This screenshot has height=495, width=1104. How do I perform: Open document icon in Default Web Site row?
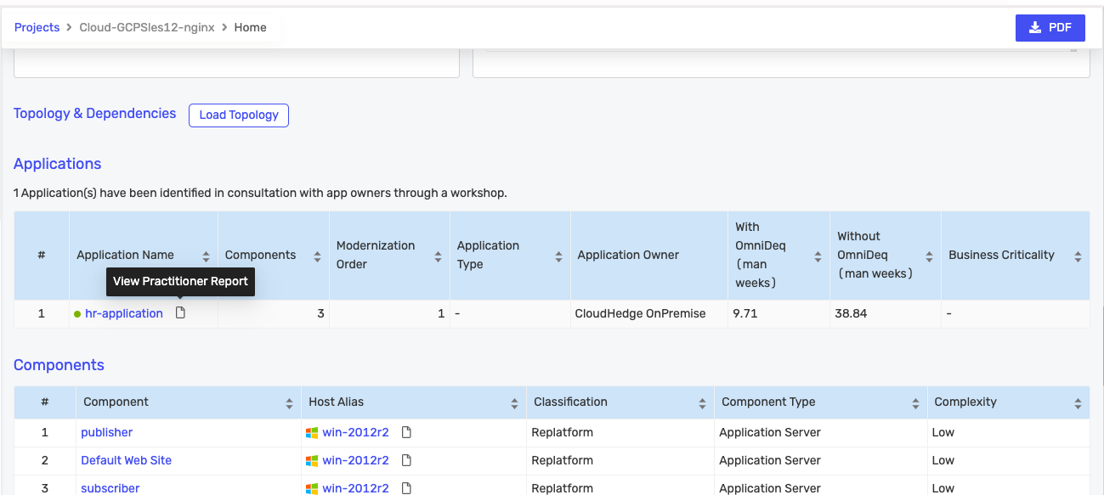click(x=406, y=460)
